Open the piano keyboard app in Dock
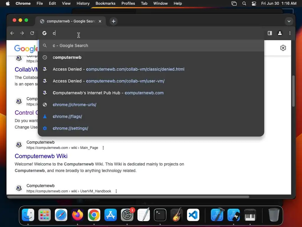 coord(250,215)
